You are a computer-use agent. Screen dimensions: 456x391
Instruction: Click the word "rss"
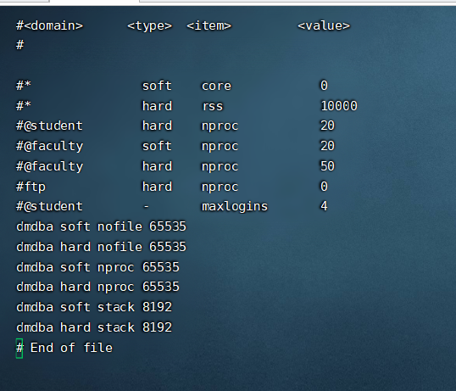click(x=212, y=107)
